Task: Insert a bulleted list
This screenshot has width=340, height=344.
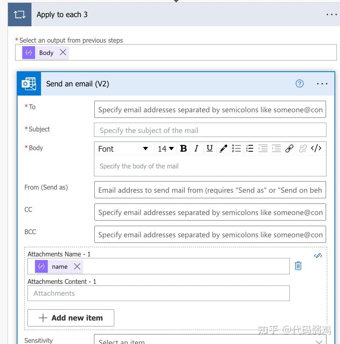Action: point(236,149)
